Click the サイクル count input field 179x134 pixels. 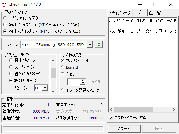pyautogui.click(x=74, y=82)
